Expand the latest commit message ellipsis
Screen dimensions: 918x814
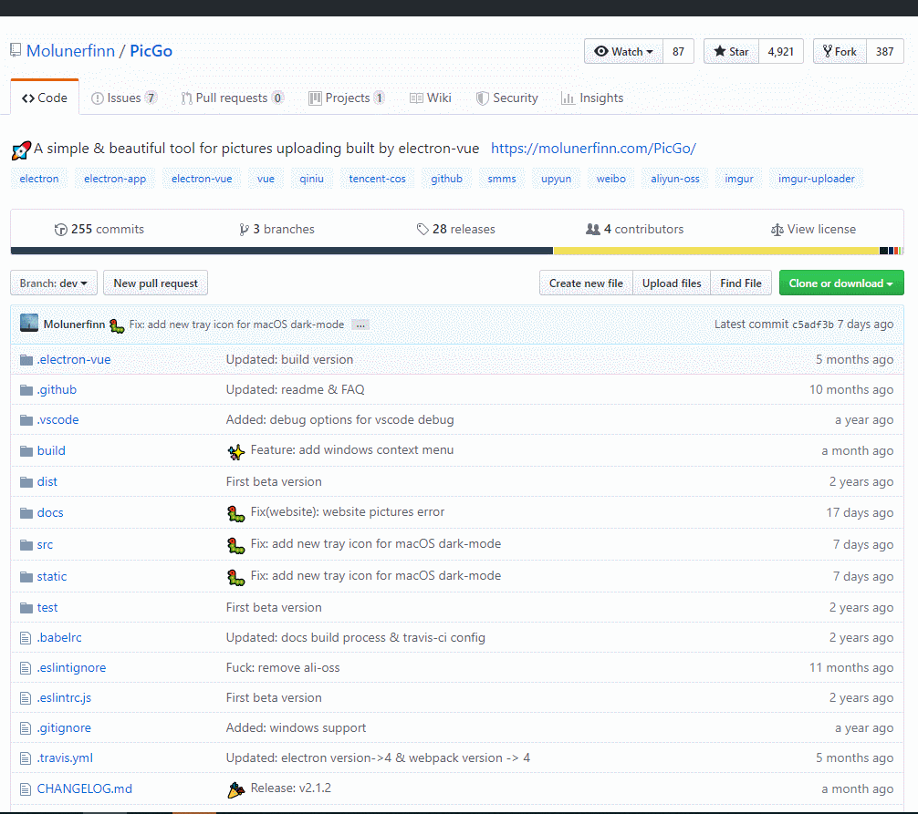point(360,325)
